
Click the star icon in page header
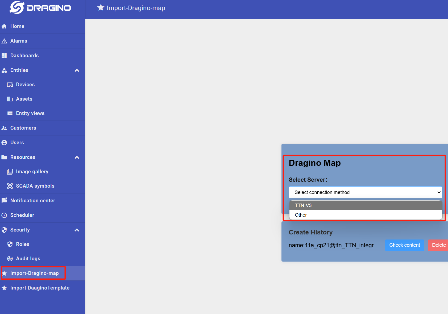[101, 8]
